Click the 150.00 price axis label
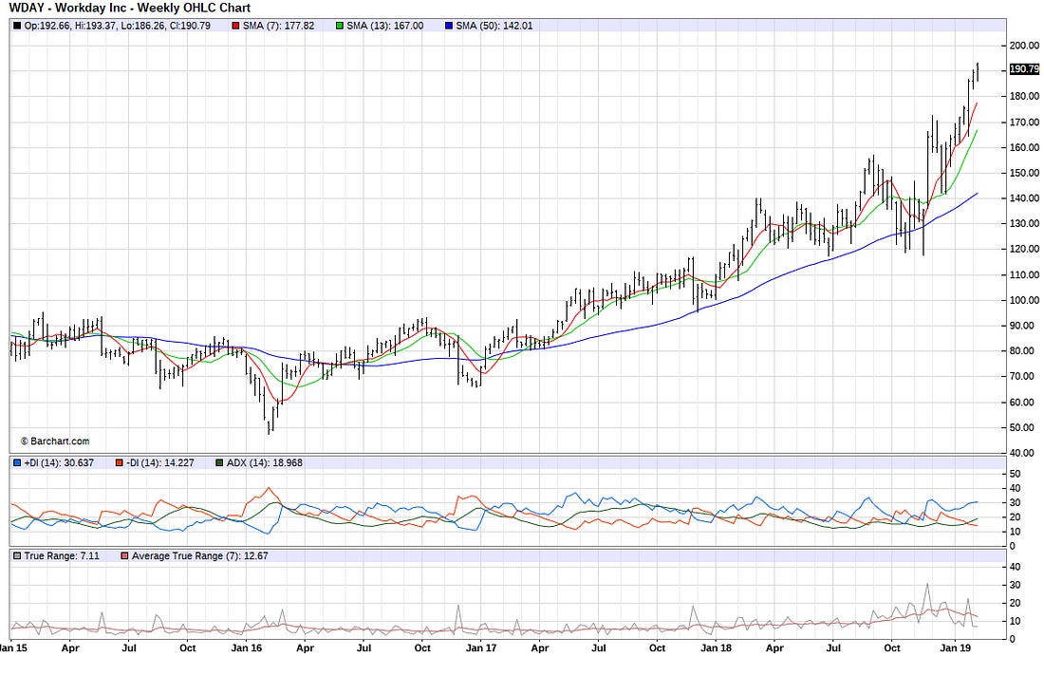This screenshot has height=676, width=1044. point(1024,173)
